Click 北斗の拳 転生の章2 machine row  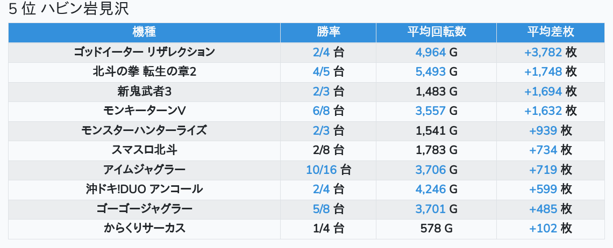[144, 71]
